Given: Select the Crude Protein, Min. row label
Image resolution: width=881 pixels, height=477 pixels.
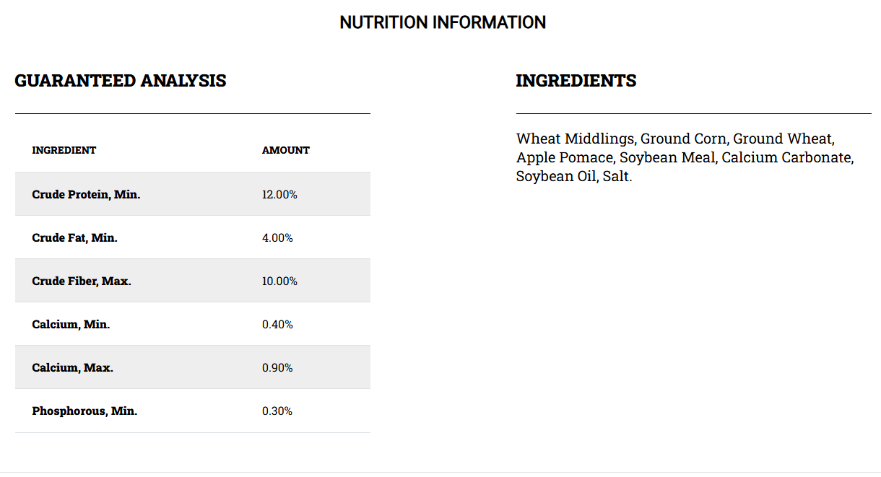Looking at the screenshot, I should coord(86,194).
